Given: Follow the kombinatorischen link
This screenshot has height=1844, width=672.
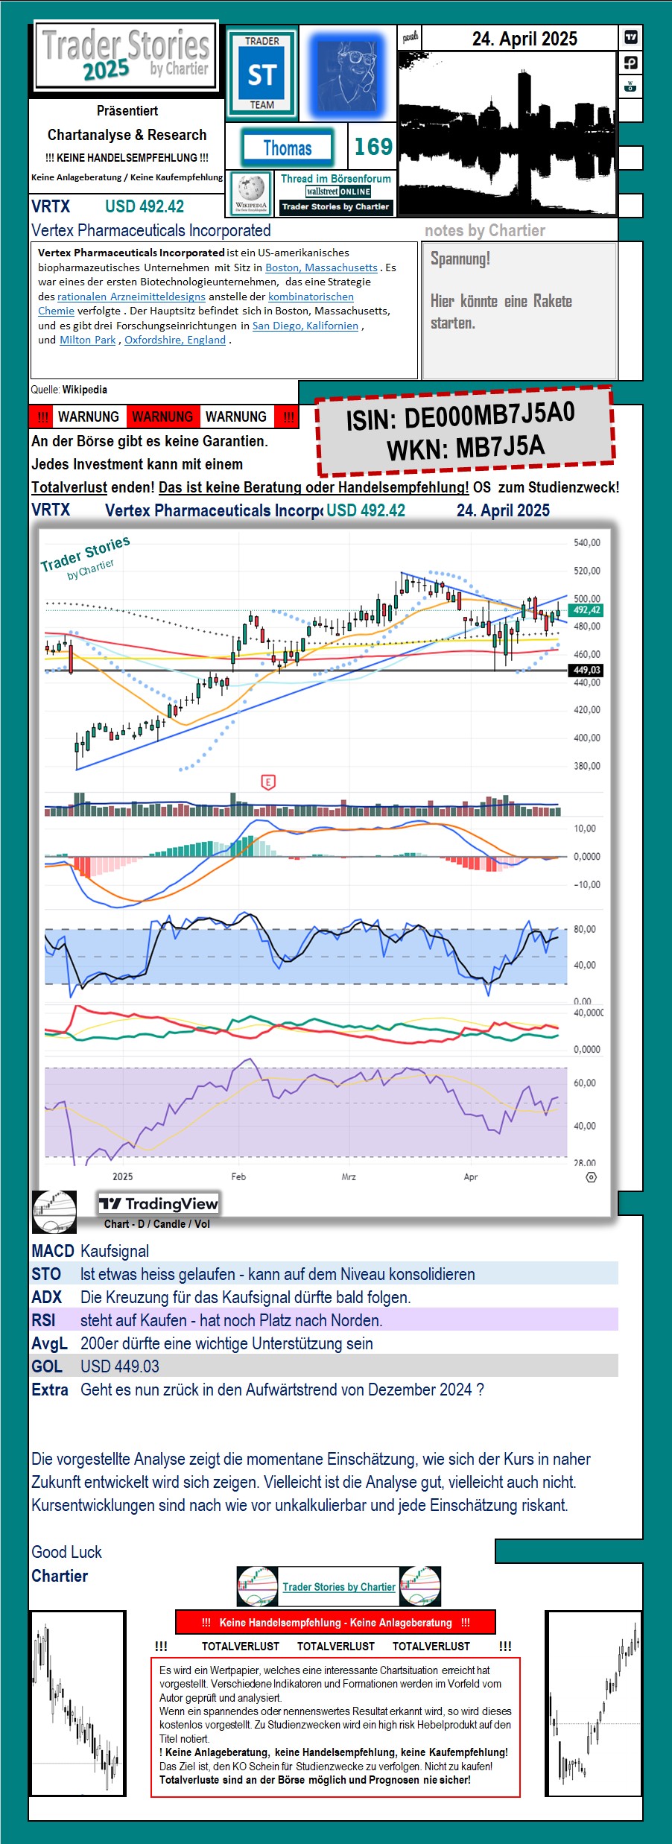Looking at the screenshot, I should 311,297.
